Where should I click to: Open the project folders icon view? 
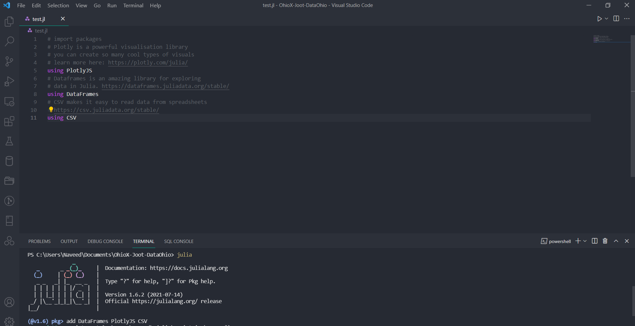pyautogui.click(x=9, y=181)
